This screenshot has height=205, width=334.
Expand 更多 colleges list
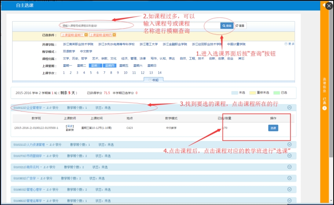pyautogui.click(x=289, y=44)
